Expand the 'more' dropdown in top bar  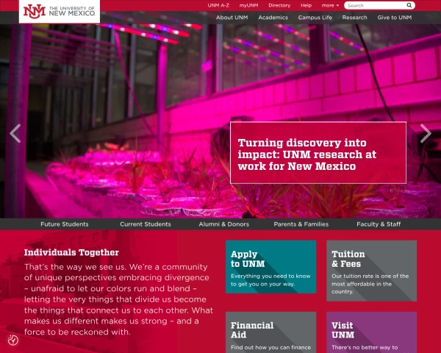tap(330, 5)
